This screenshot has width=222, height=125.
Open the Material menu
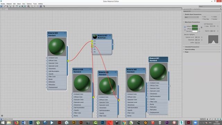pos(9,4)
